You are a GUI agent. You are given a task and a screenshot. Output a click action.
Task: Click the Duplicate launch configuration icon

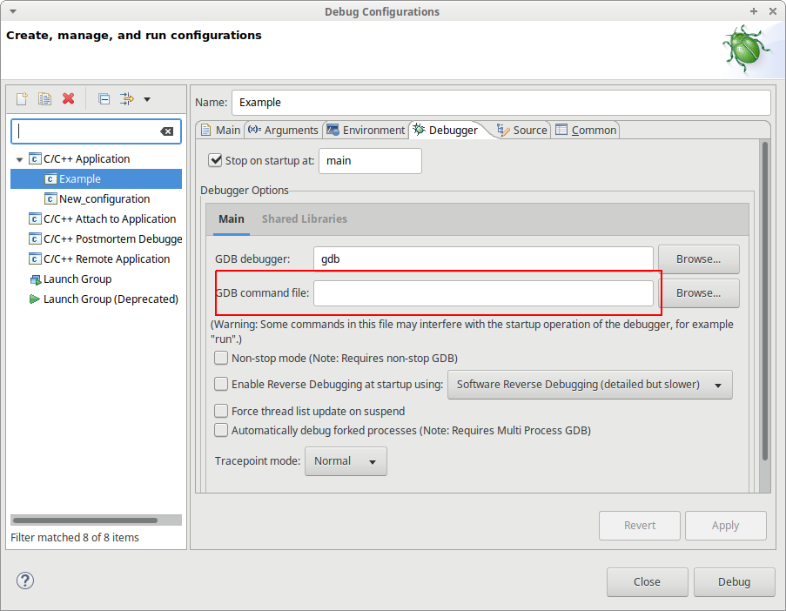44,98
